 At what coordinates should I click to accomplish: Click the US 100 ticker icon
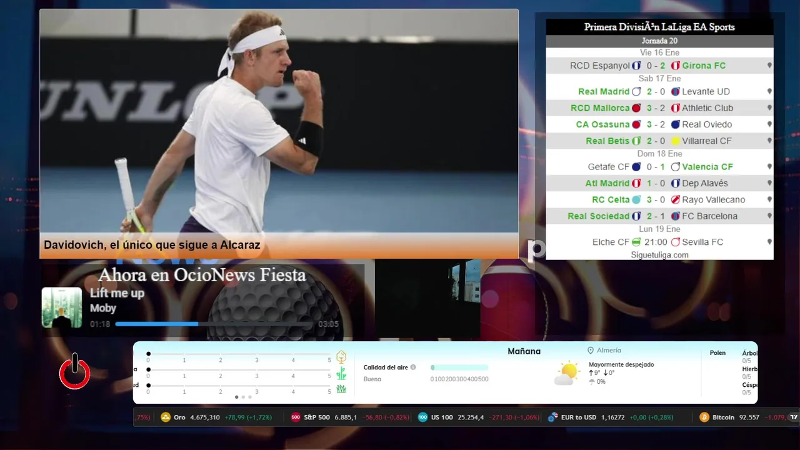[x=422, y=417]
